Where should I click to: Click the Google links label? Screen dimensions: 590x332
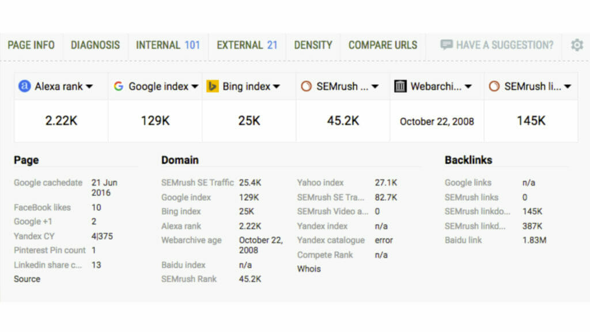click(468, 183)
